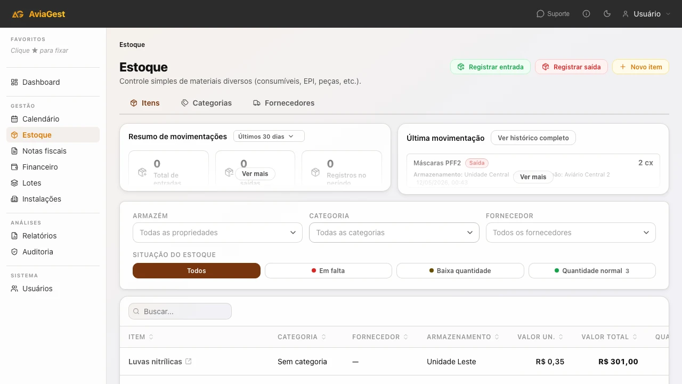This screenshot has width=682, height=384.
Task: Click Ver histórico completo button
Action: click(533, 138)
